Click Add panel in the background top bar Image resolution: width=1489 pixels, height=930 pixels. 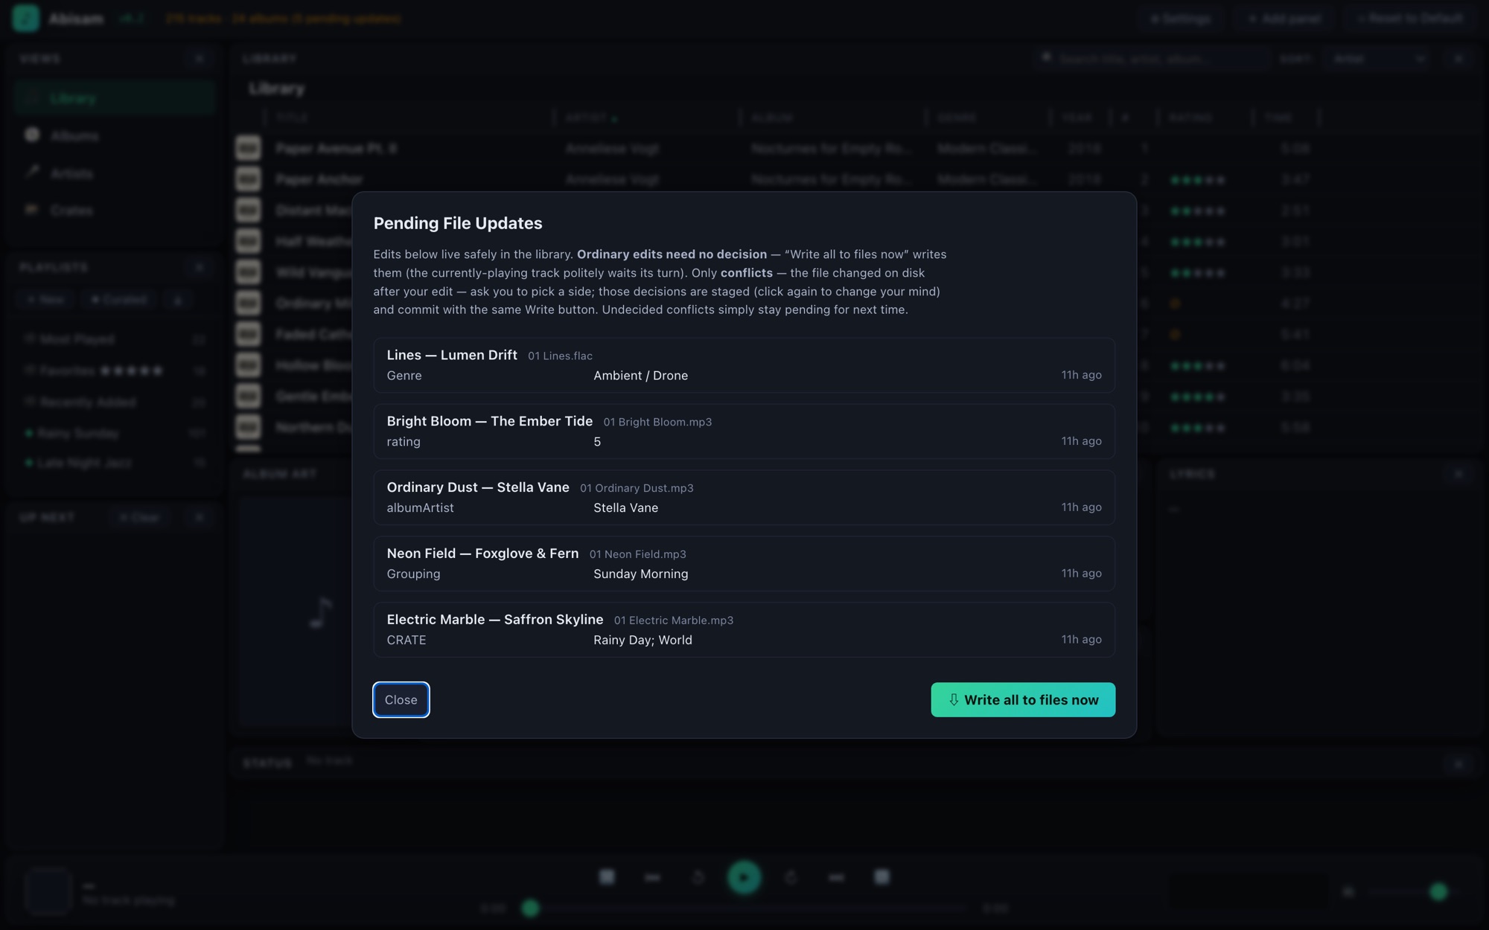(x=1284, y=19)
